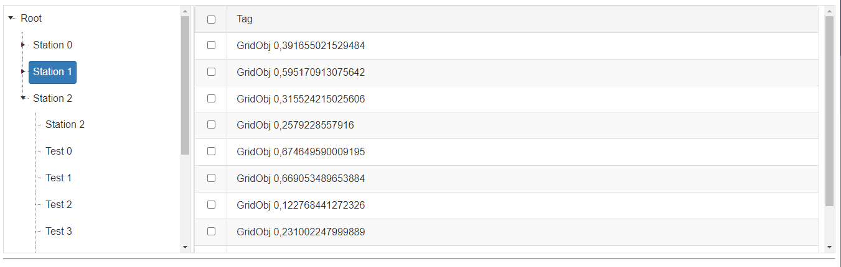Screen dimensions: 841x267
Task: Select the Test 0 tree item
Action: 59,151
